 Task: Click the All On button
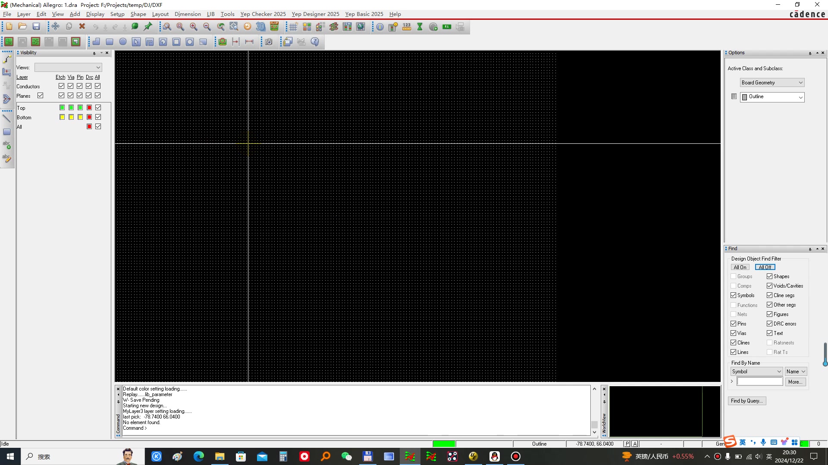[x=740, y=267]
